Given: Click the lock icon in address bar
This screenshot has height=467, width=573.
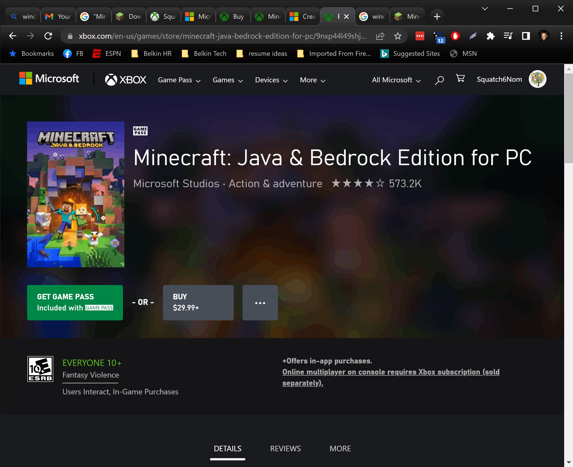Looking at the screenshot, I should coord(70,36).
